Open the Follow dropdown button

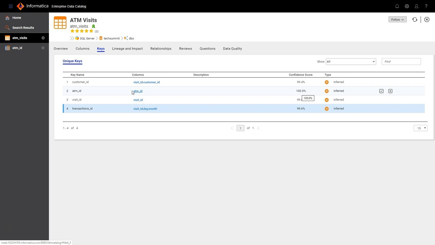coord(397,19)
